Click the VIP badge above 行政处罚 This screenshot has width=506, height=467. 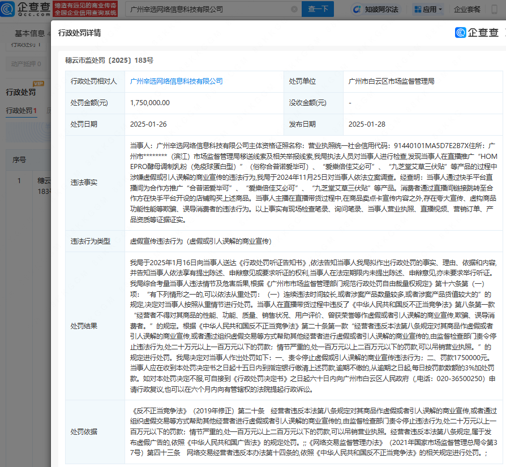click(38, 84)
